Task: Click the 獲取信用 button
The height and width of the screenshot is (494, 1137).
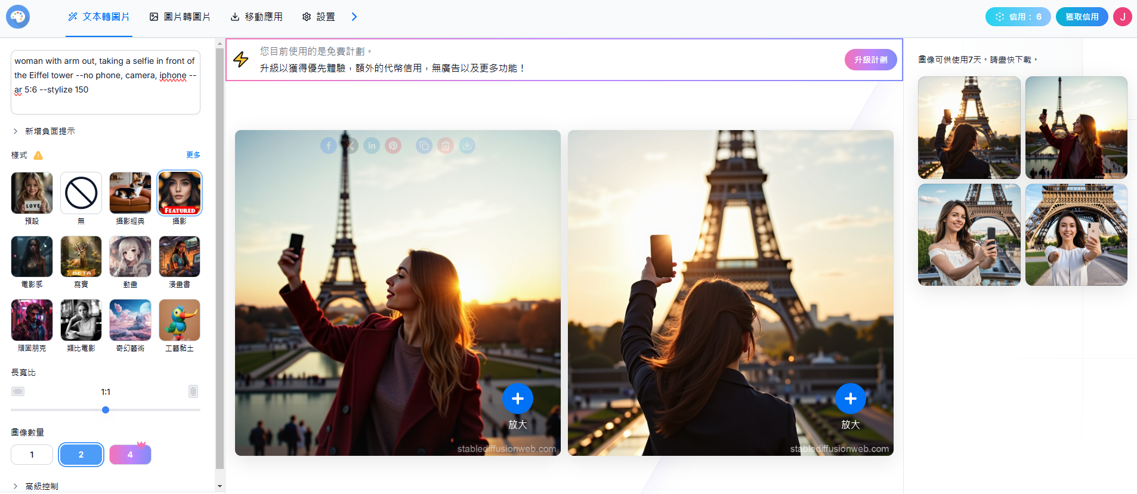Action: (x=1082, y=17)
